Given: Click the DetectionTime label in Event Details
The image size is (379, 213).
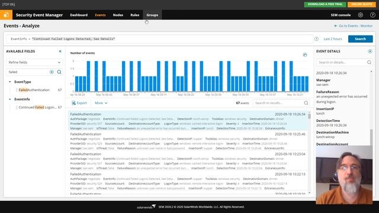Looking at the screenshot, I should (328, 121).
